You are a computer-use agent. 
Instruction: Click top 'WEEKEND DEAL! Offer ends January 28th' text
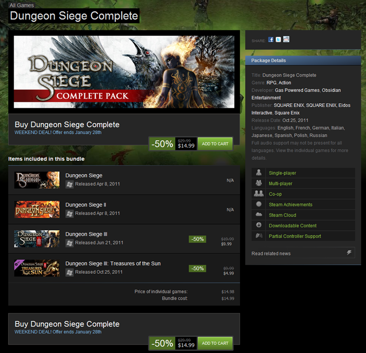tap(58, 132)
